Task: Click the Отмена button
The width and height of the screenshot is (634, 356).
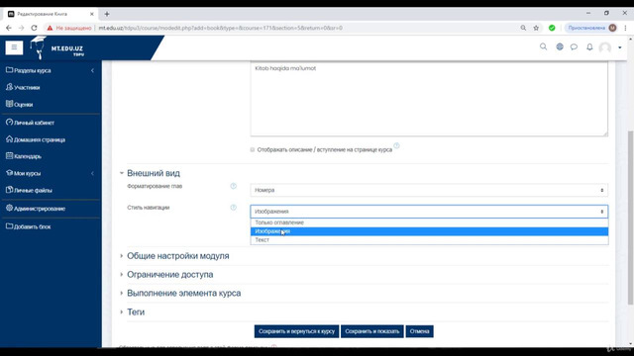Action: coord(419,331)
